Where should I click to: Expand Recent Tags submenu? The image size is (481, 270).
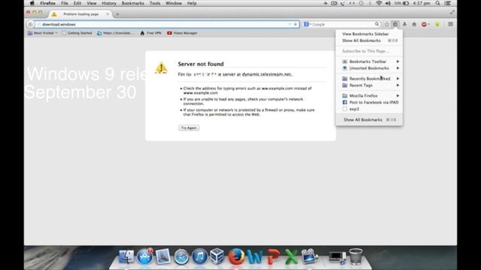[x=369, y=85]
